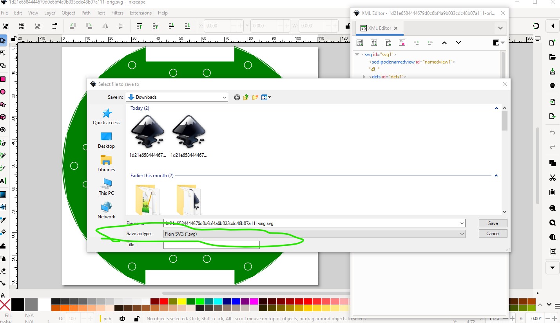Click New text node icon in XML Editor

[x=374, y=43]
